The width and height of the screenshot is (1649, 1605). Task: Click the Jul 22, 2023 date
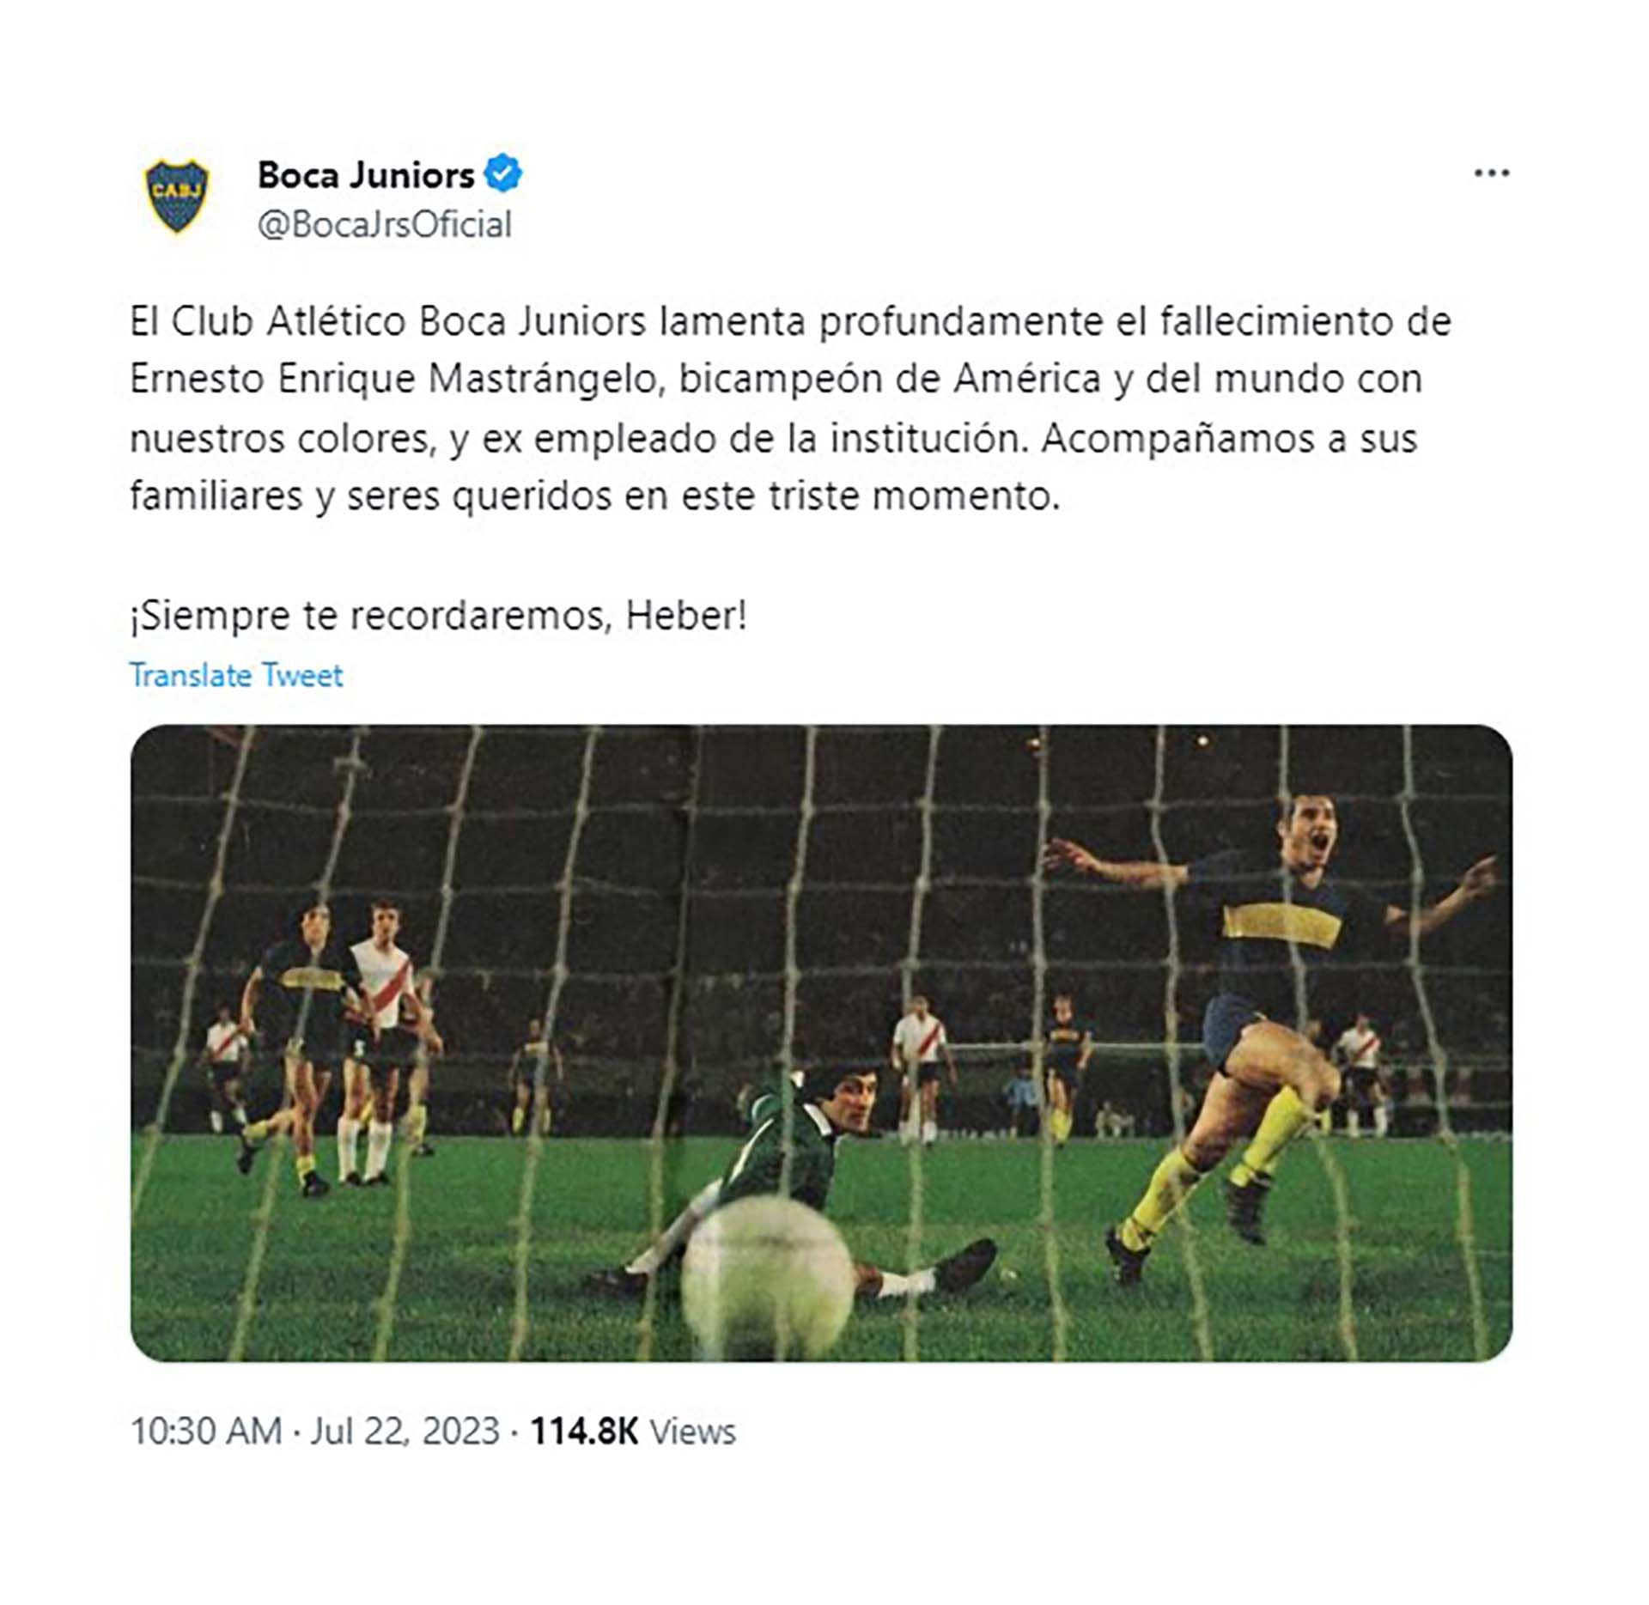click(x=405, y=1432)
